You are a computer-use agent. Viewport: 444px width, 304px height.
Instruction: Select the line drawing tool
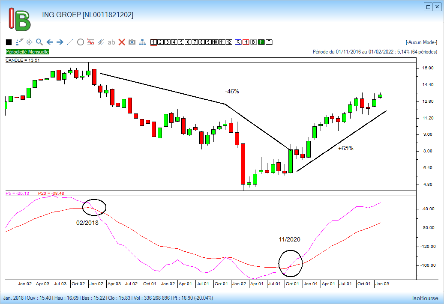point(70,42)
